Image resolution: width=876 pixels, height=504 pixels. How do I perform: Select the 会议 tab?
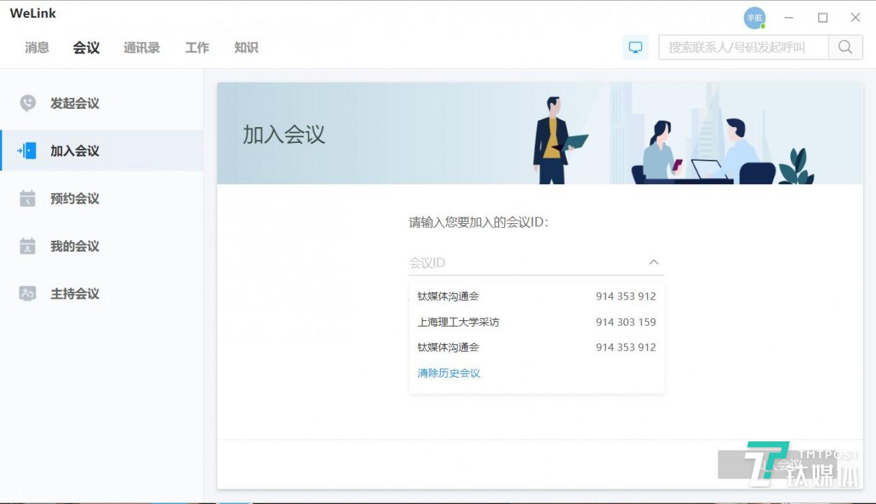tap(85, 47)
